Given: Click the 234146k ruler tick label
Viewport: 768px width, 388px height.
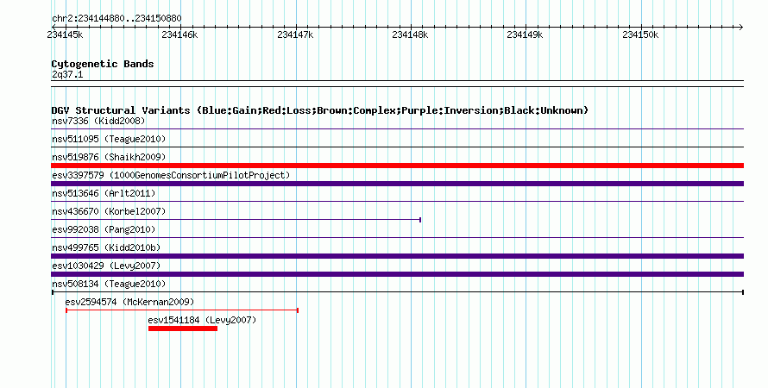Looking at the screenshot, I should 179,34.
